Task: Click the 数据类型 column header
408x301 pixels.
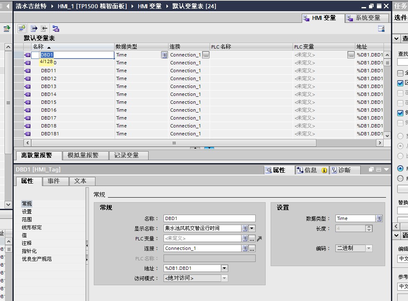Action: click(141, 47)
